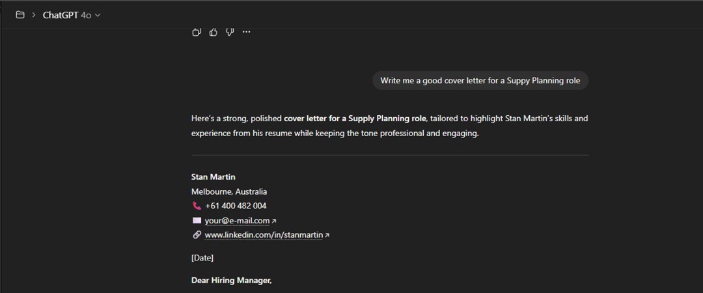The image size is (703, 293).
Task: Open the ChatGPT 4o model selector dropdown
Action: click(x=72, y=15)
